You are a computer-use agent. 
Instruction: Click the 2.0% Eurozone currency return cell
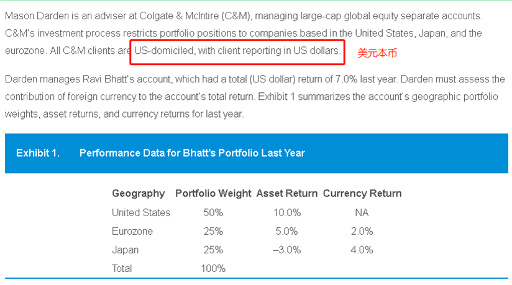[362, 231]
